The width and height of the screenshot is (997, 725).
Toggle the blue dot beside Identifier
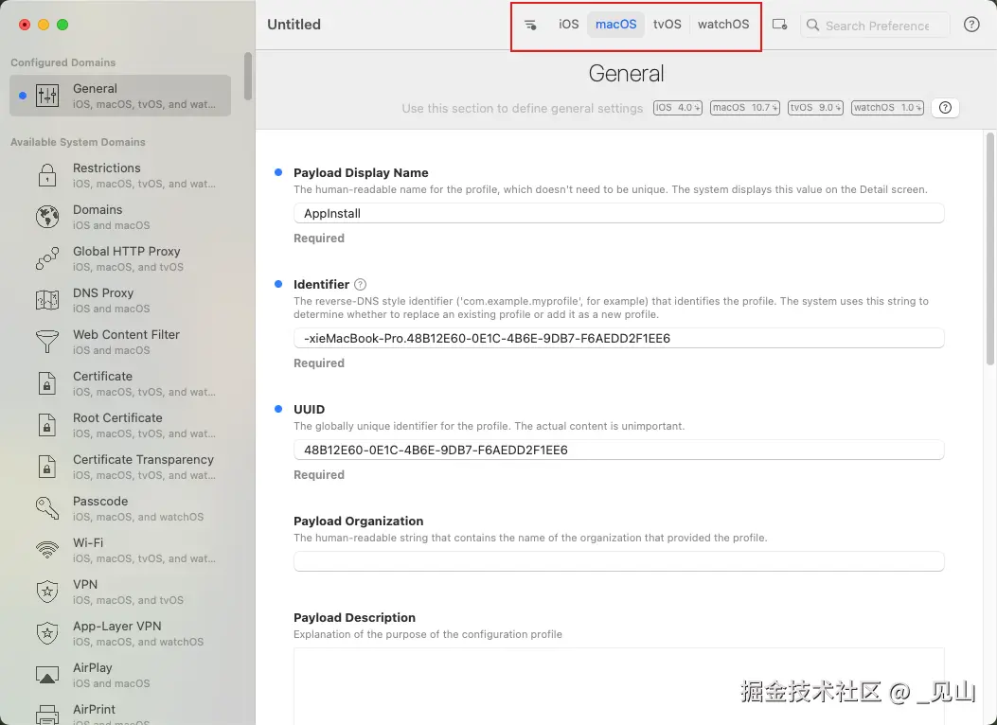coord(277,284)
